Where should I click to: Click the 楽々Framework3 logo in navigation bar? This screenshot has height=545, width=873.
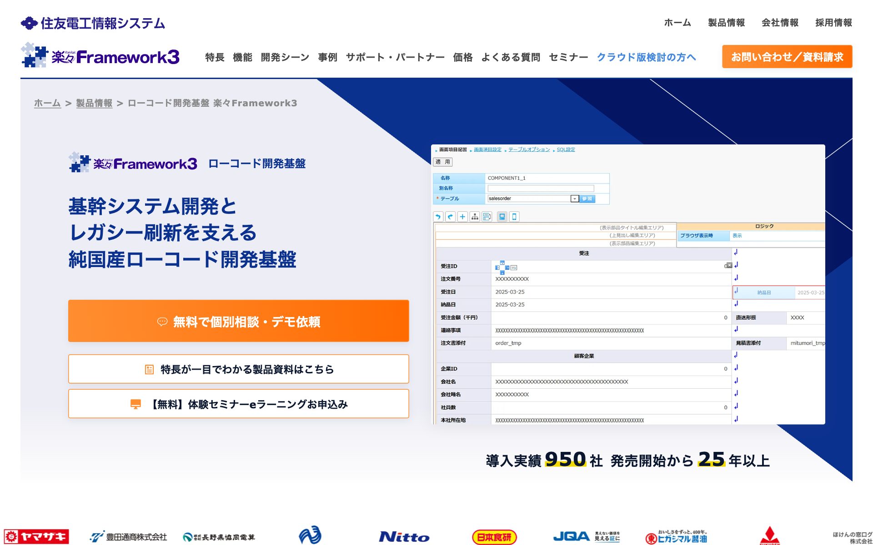click(100, 55)
